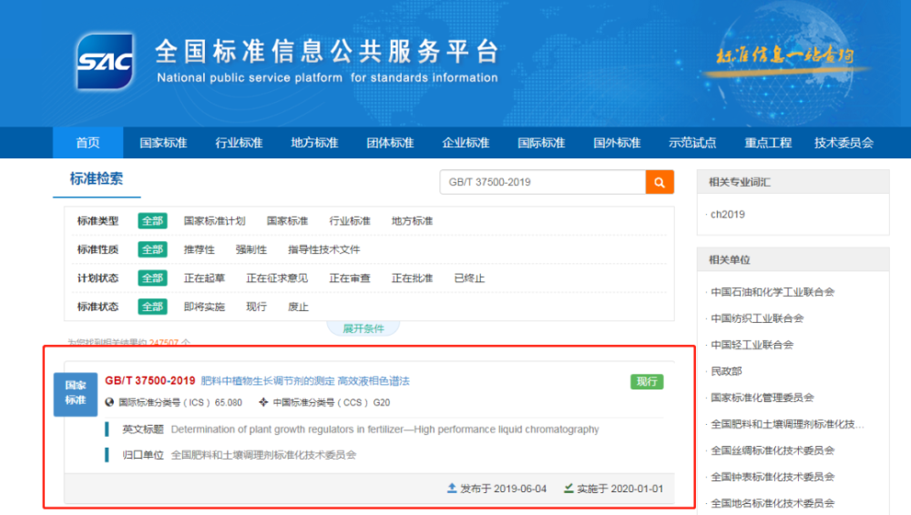Filter plan status 正在起草
Screen dimensions: 911x515
pyautogui.click(x=204, y=278)
